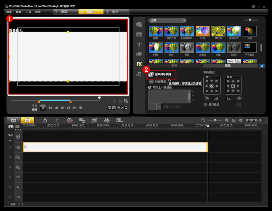Adjust the preview timecode stepper arrows

coord(126,108)
